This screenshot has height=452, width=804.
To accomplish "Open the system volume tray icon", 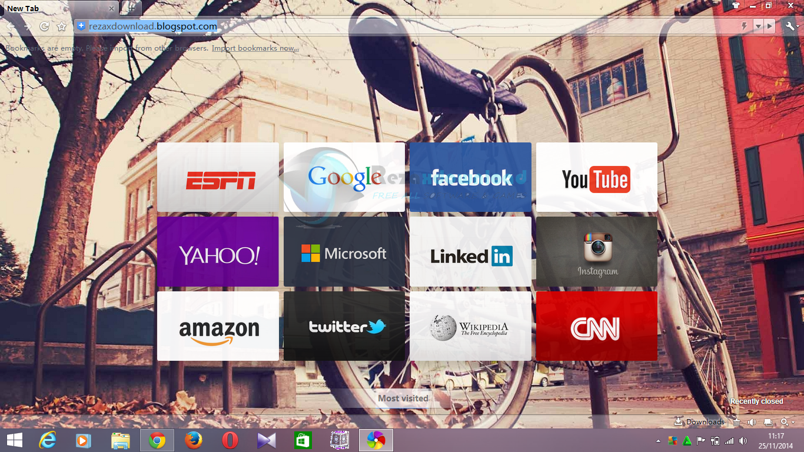I will (743, 440).
